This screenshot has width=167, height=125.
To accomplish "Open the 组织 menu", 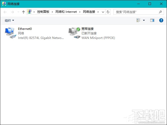I will tap(9, 20).
